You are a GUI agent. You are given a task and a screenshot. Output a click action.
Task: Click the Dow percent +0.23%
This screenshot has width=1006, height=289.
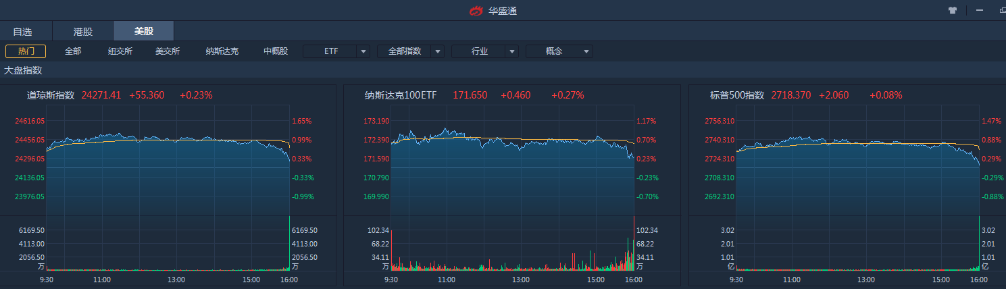(196, 95)
